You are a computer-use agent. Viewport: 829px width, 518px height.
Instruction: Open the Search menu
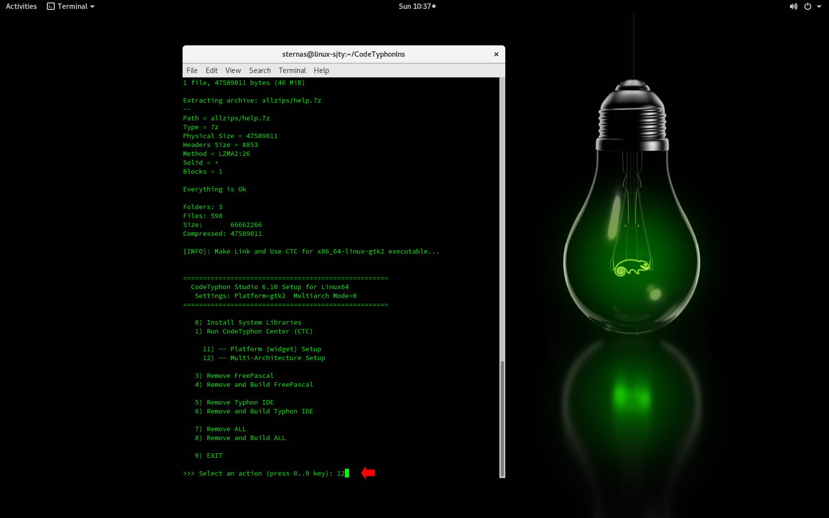pyautogui.click(x=260, y=71)
